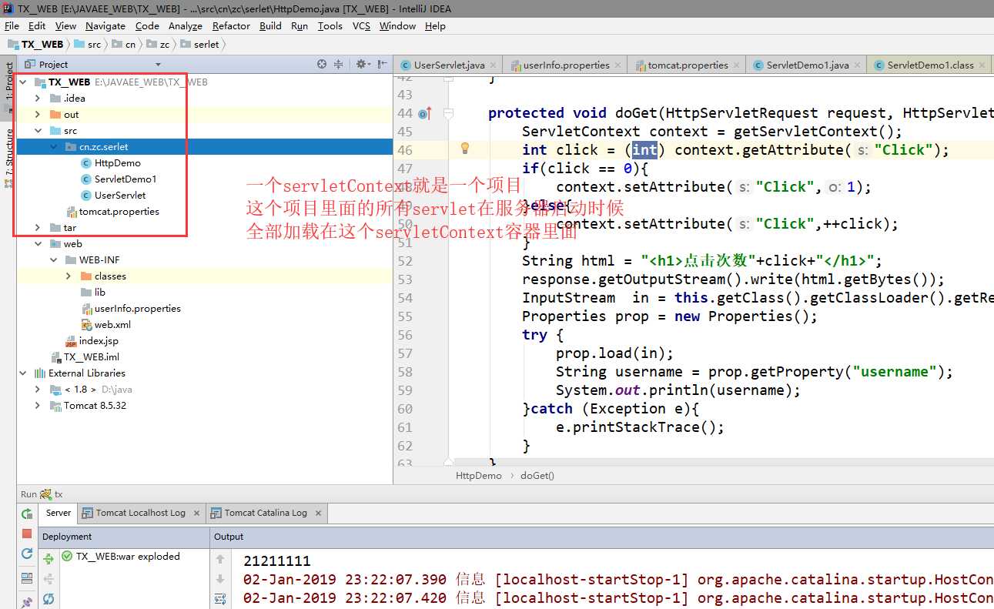Click the restore layout icon in Run sidebar
The image size is (994, 609).
[27, 577]
